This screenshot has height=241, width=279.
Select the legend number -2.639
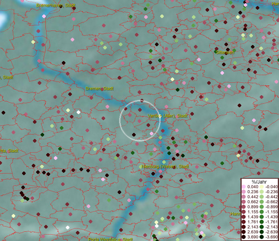pos(271,232)
